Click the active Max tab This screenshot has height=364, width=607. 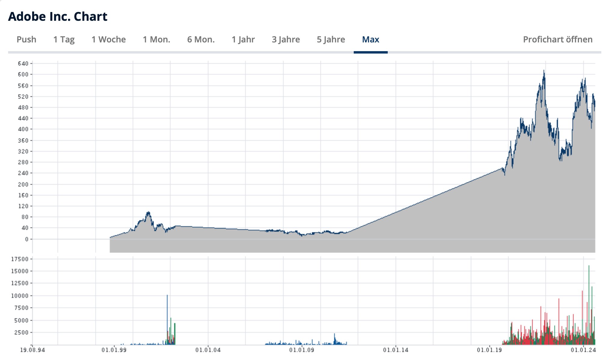[371, 39]
